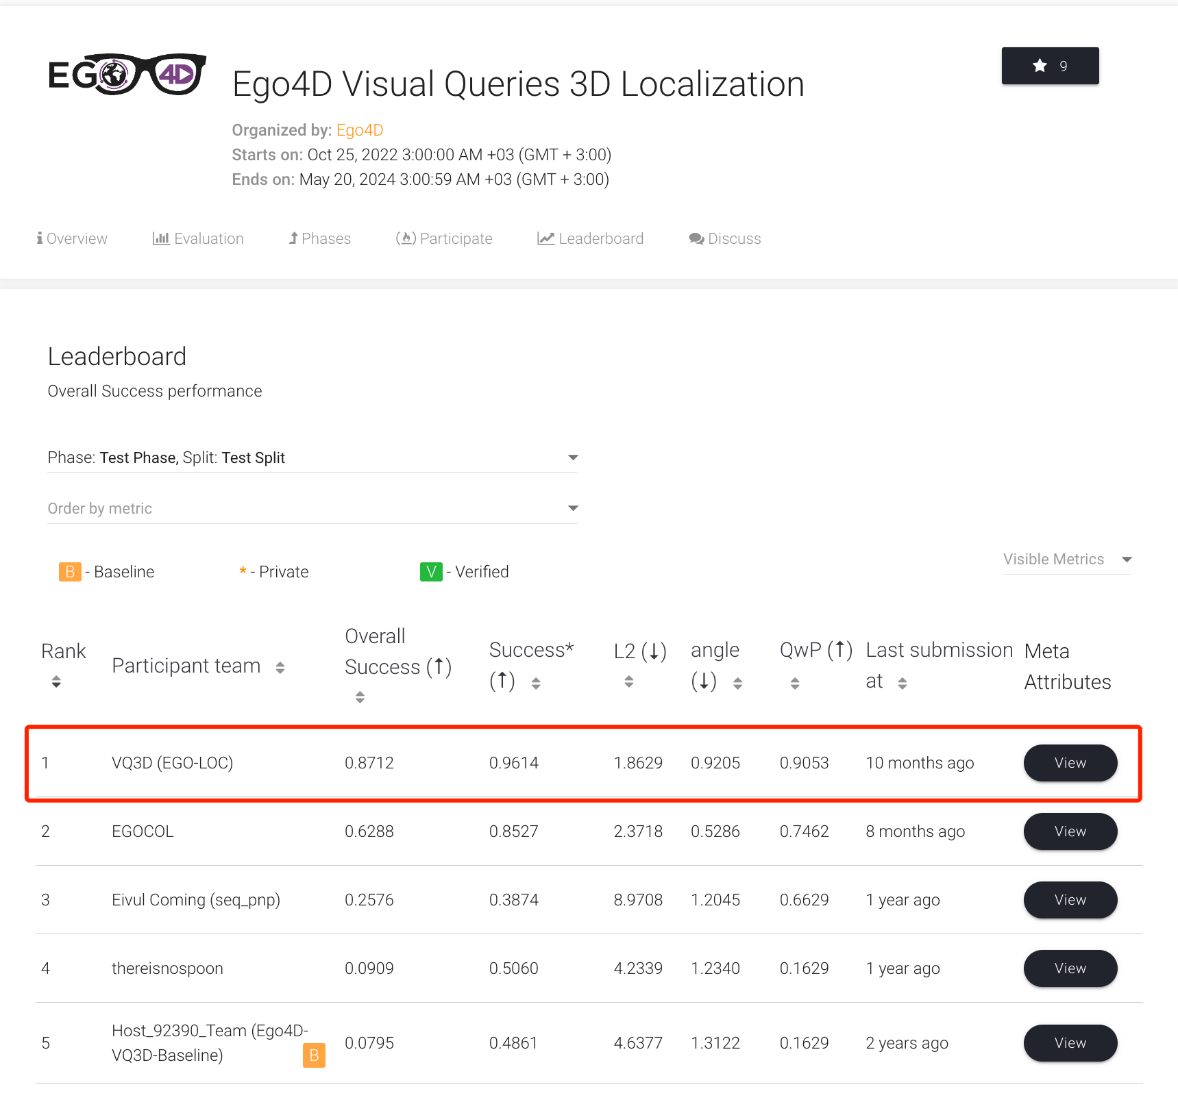View meta attributes for thereisnospoon
The height and width of the screenshot is (1102, 1178).
[1070, 968]
